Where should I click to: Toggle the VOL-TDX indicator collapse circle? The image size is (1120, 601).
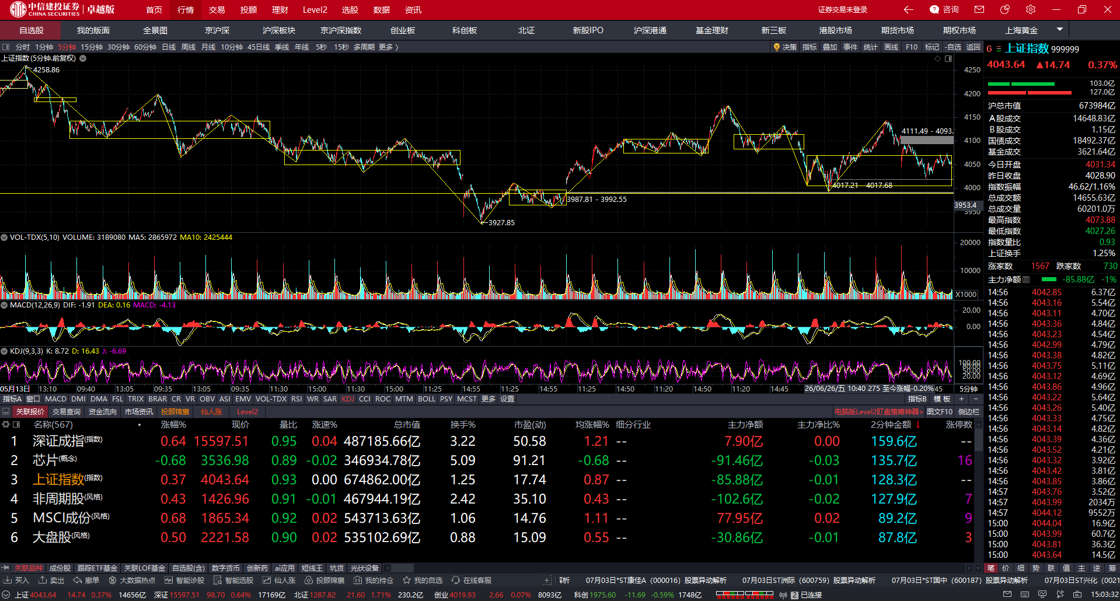coord(4,237)
